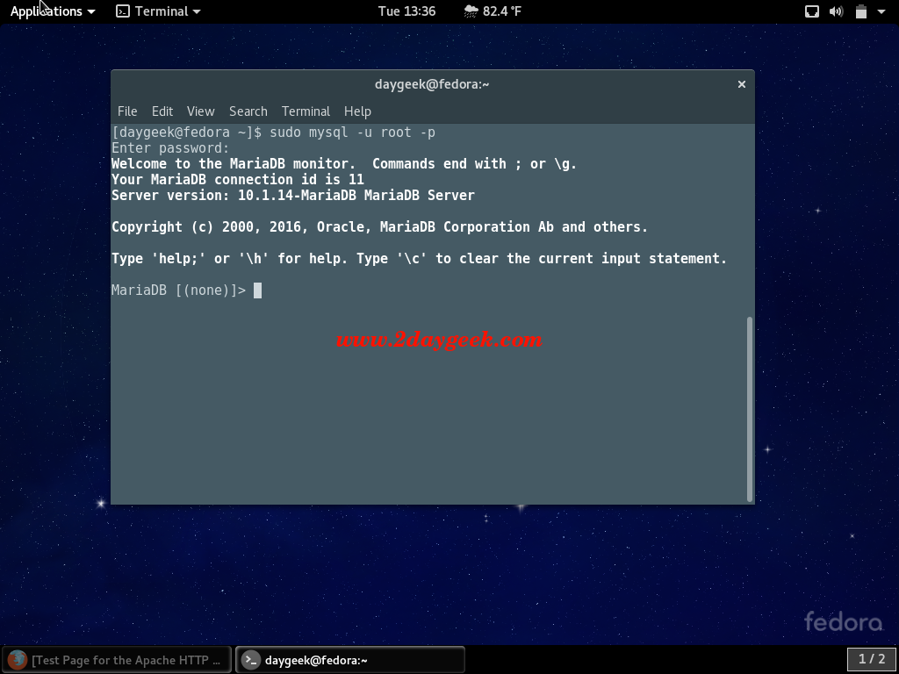Switch to Test Page for the Apache HTTP taskbar window
Screen dimensions: 899x674
[117, 660]
